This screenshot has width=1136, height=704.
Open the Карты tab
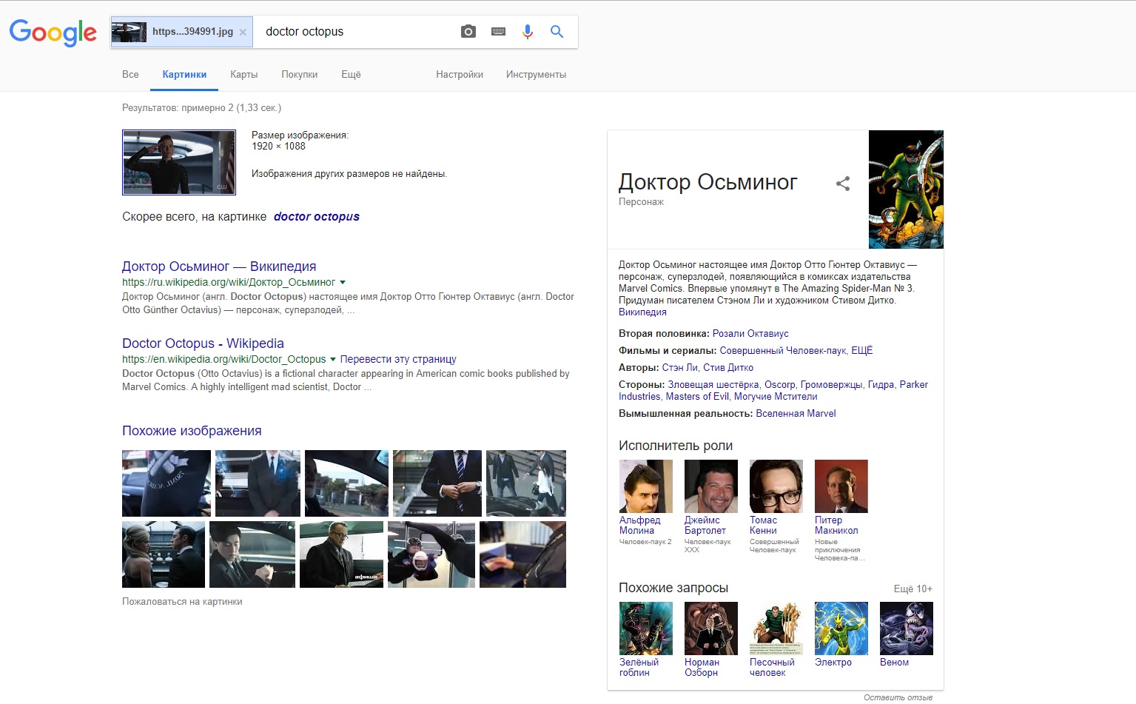coord(244,74)
